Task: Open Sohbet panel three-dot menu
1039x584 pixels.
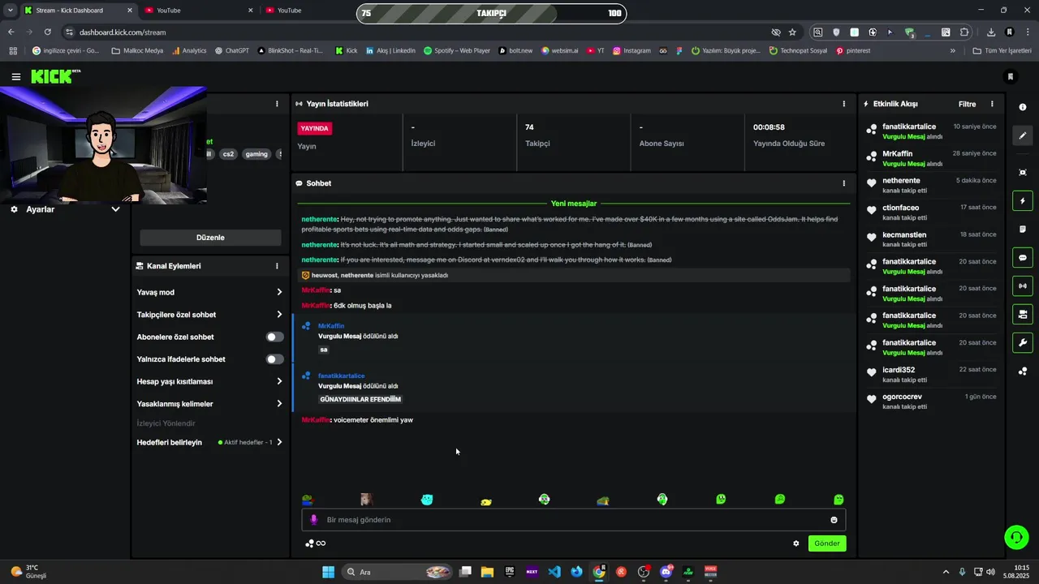Action: 843,183
